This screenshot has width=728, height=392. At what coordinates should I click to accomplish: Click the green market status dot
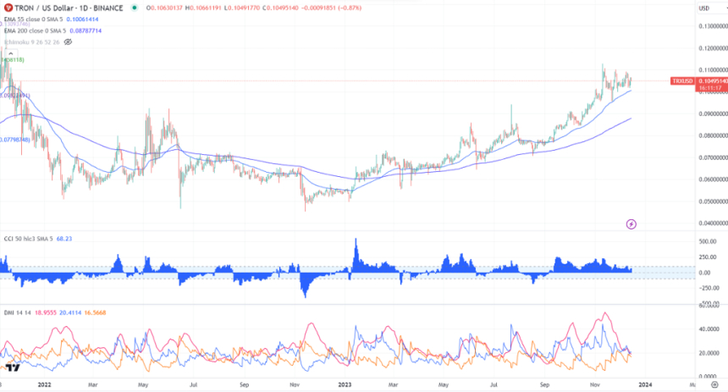(135, 8)
